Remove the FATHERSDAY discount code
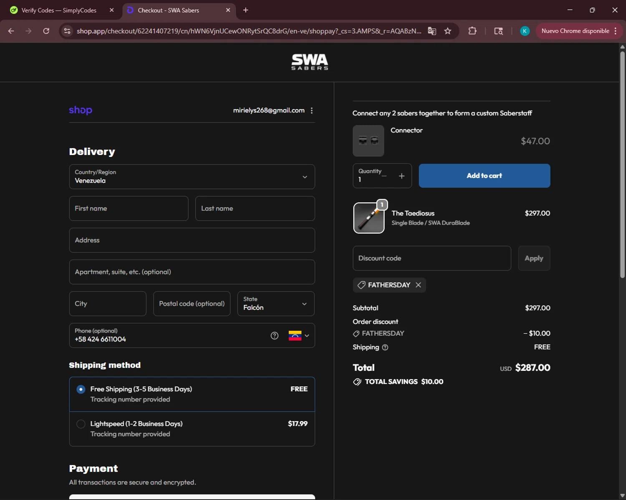 [418, 285]
